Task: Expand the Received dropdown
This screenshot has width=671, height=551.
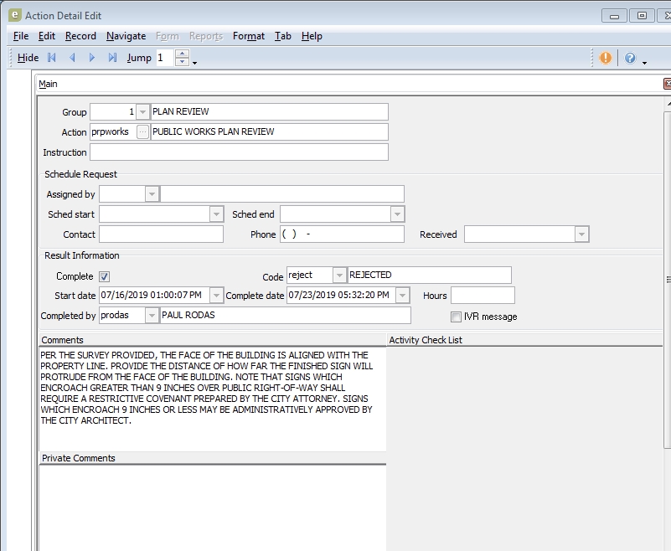Action: click(581, 234)
